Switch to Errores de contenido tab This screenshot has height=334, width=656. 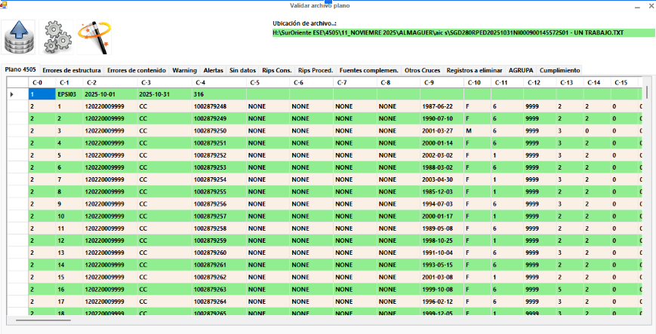136,70
